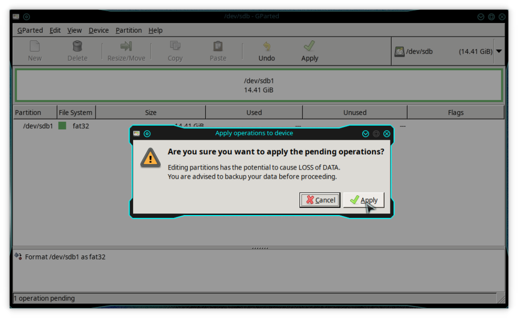Open the /dev/sdb device selector dropdown
Viewport: 518px width, 318px height.
(498, 51)
